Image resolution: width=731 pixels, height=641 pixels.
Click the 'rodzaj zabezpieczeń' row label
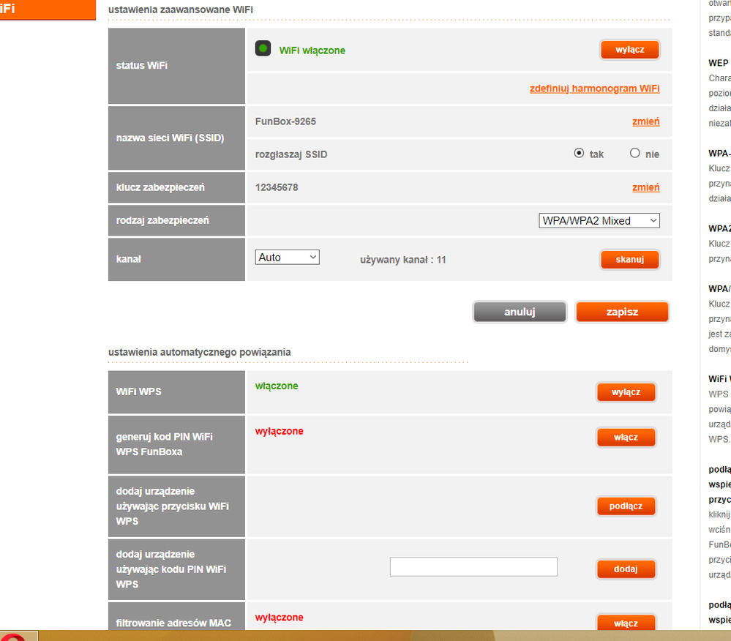[162, 220]
